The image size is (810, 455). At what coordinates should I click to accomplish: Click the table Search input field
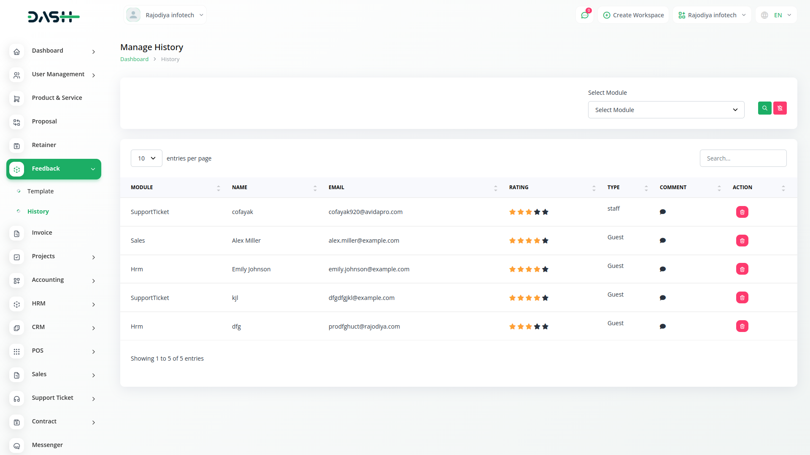(742, 158)
